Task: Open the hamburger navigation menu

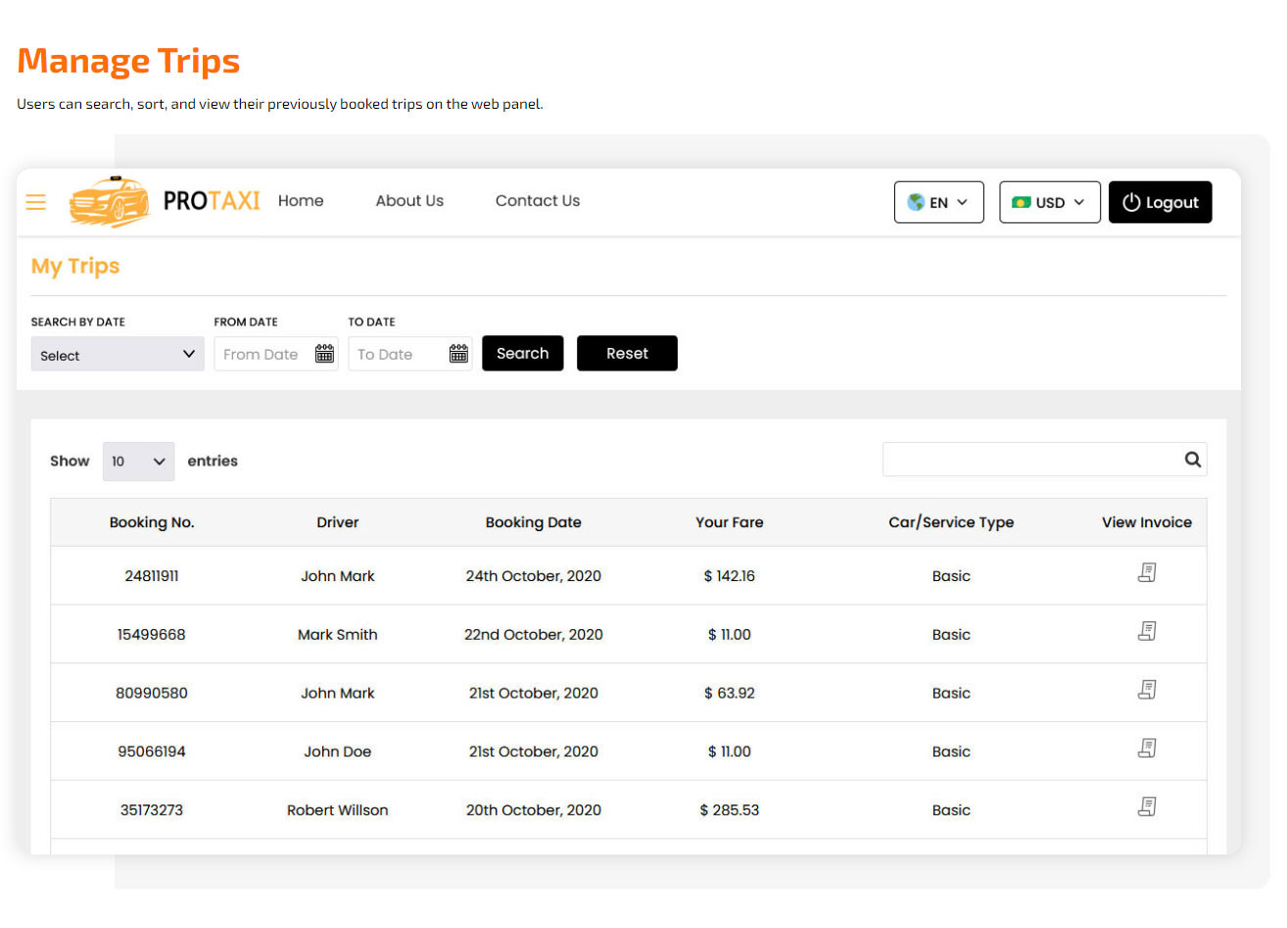Action: 35,202
